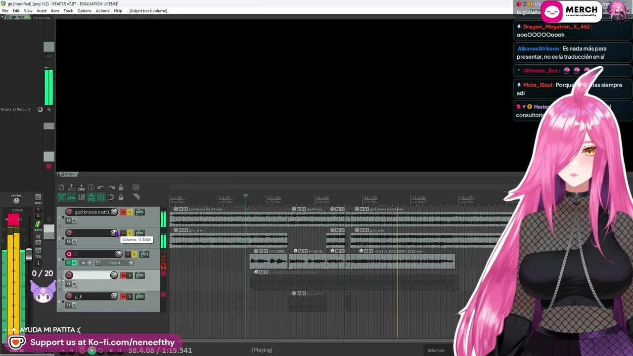
Task: Solo the god knows instr1 track
Action: tap(130, 212)
